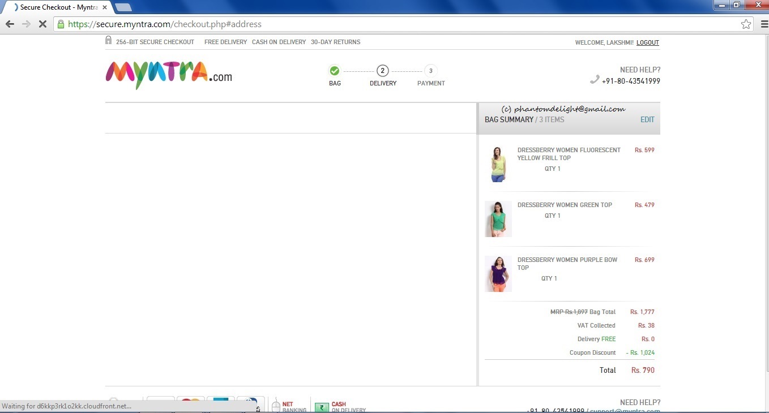Select the Secure Checkout - Myntra tab
Image resolution: width=769 pixels, height=413 pixels.
tap(58, 7)
